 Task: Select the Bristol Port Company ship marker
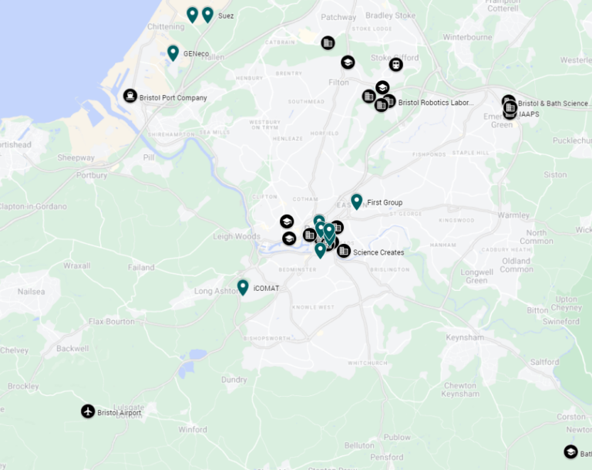(x=129, y=96)
